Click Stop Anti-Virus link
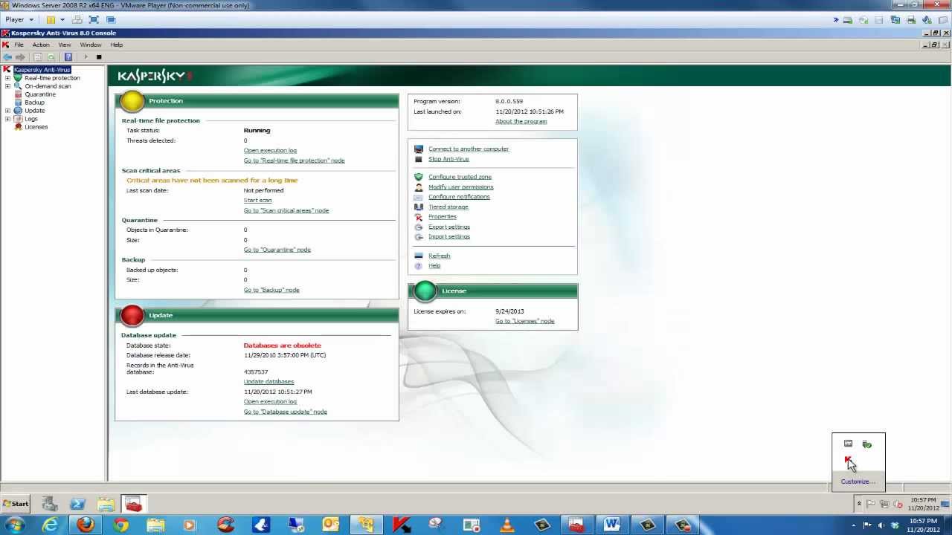The height and width of the screenshot is (535, 952). (448, 159)
